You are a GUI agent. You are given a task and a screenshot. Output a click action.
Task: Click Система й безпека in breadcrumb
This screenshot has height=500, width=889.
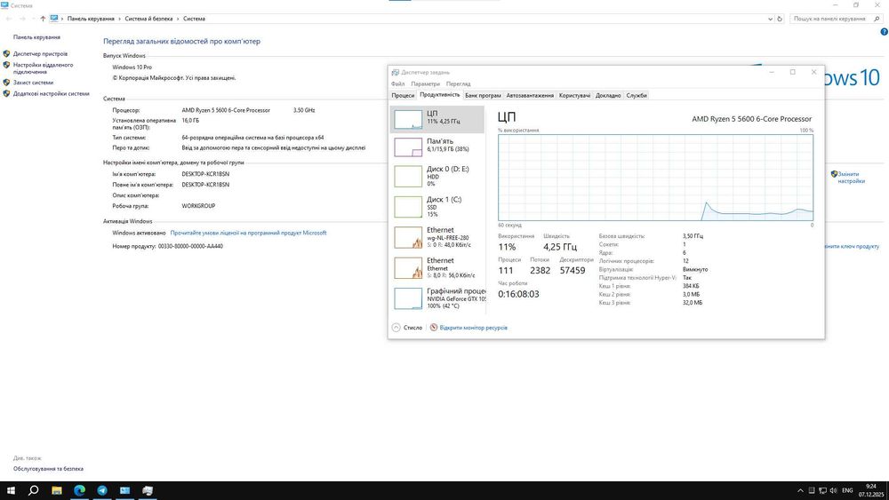148,19
